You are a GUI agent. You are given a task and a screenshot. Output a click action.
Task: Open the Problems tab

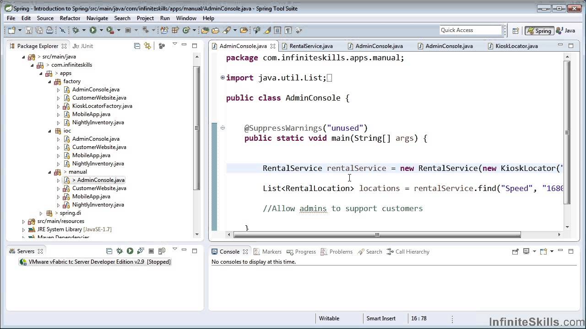[336, 251]
